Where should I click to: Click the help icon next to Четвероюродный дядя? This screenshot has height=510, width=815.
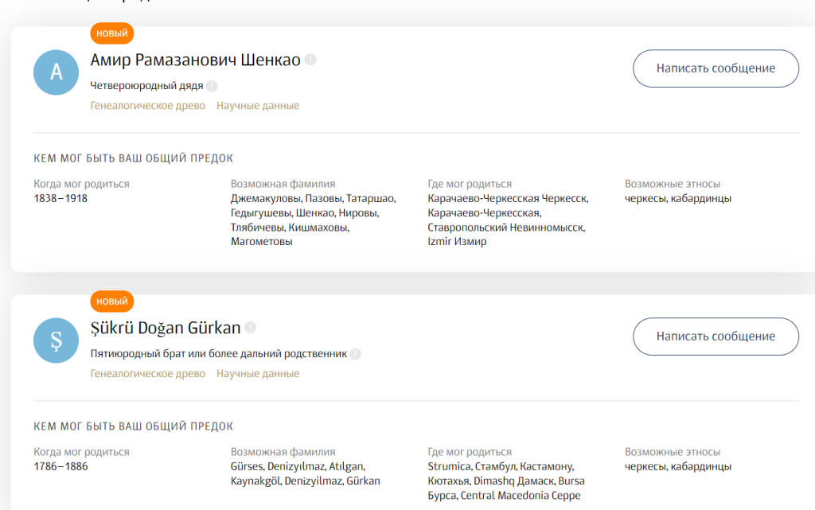212,86
